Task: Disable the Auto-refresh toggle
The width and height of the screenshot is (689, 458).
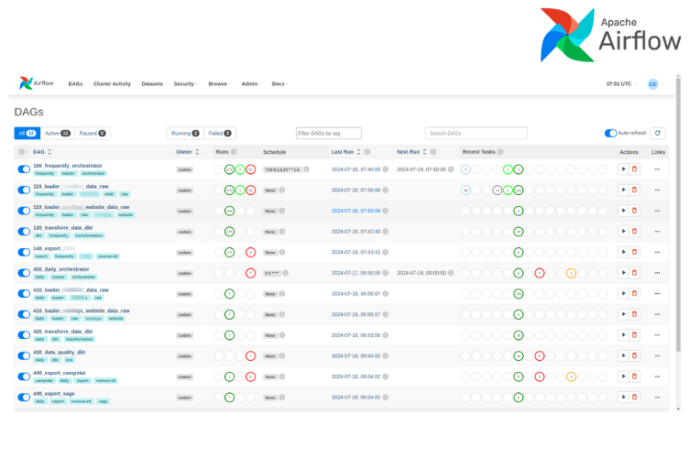Action: point(610,133)
